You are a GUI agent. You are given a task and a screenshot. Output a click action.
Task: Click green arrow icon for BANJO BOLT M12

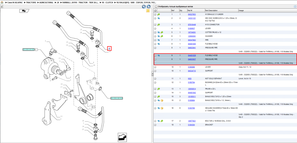coord(159,96)
